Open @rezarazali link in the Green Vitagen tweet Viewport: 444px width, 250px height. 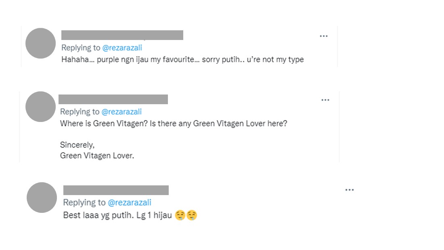point(121,112)
